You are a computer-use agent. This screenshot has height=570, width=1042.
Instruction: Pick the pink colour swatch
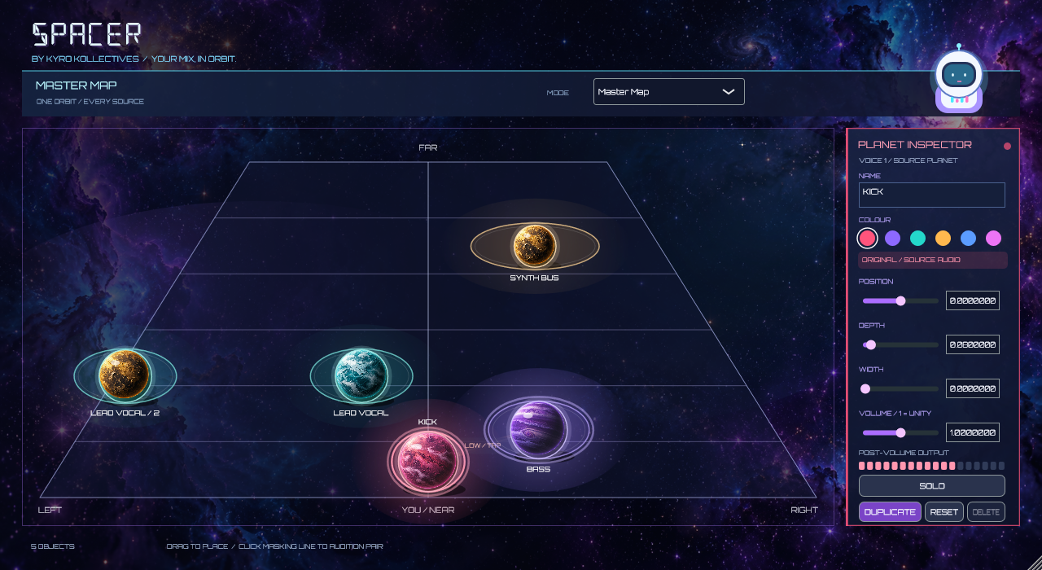coord(993,239)
